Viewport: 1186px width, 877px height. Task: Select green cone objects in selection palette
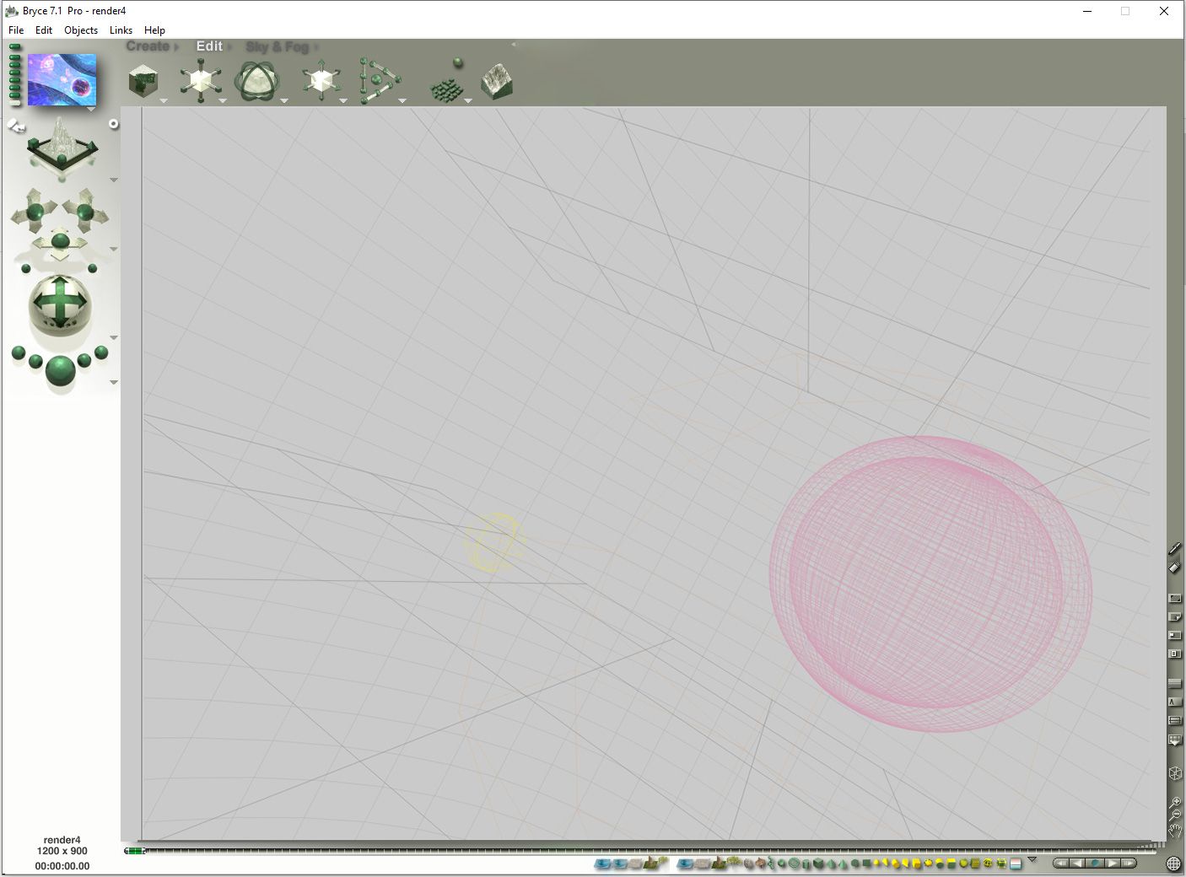click(843, 864)
